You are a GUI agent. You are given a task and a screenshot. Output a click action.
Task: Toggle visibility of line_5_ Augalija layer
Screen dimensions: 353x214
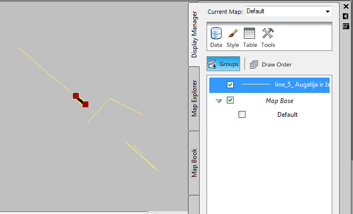click(x=230, y=84)
